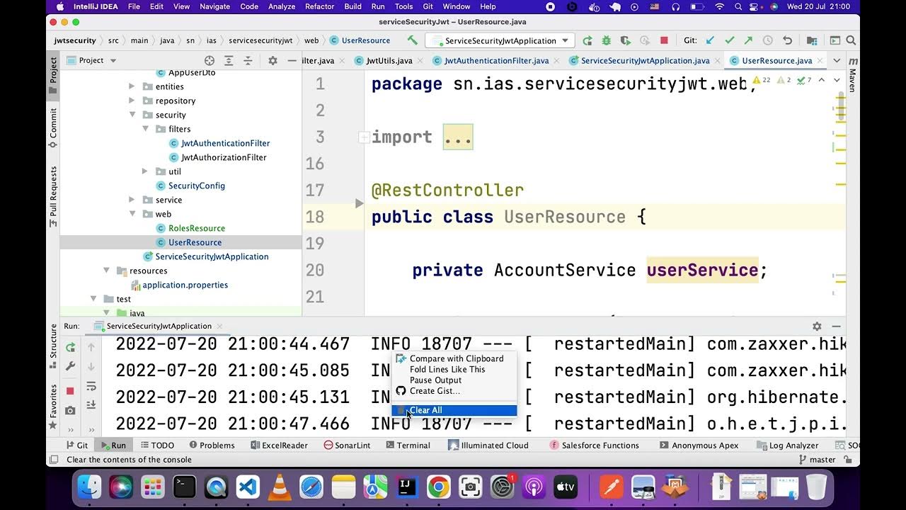Image resolution: width=906 pixels, height=510 pixels.
Task: Choose Clear All in the context menu
Action: pyautogui.click(x=454, y=410)
